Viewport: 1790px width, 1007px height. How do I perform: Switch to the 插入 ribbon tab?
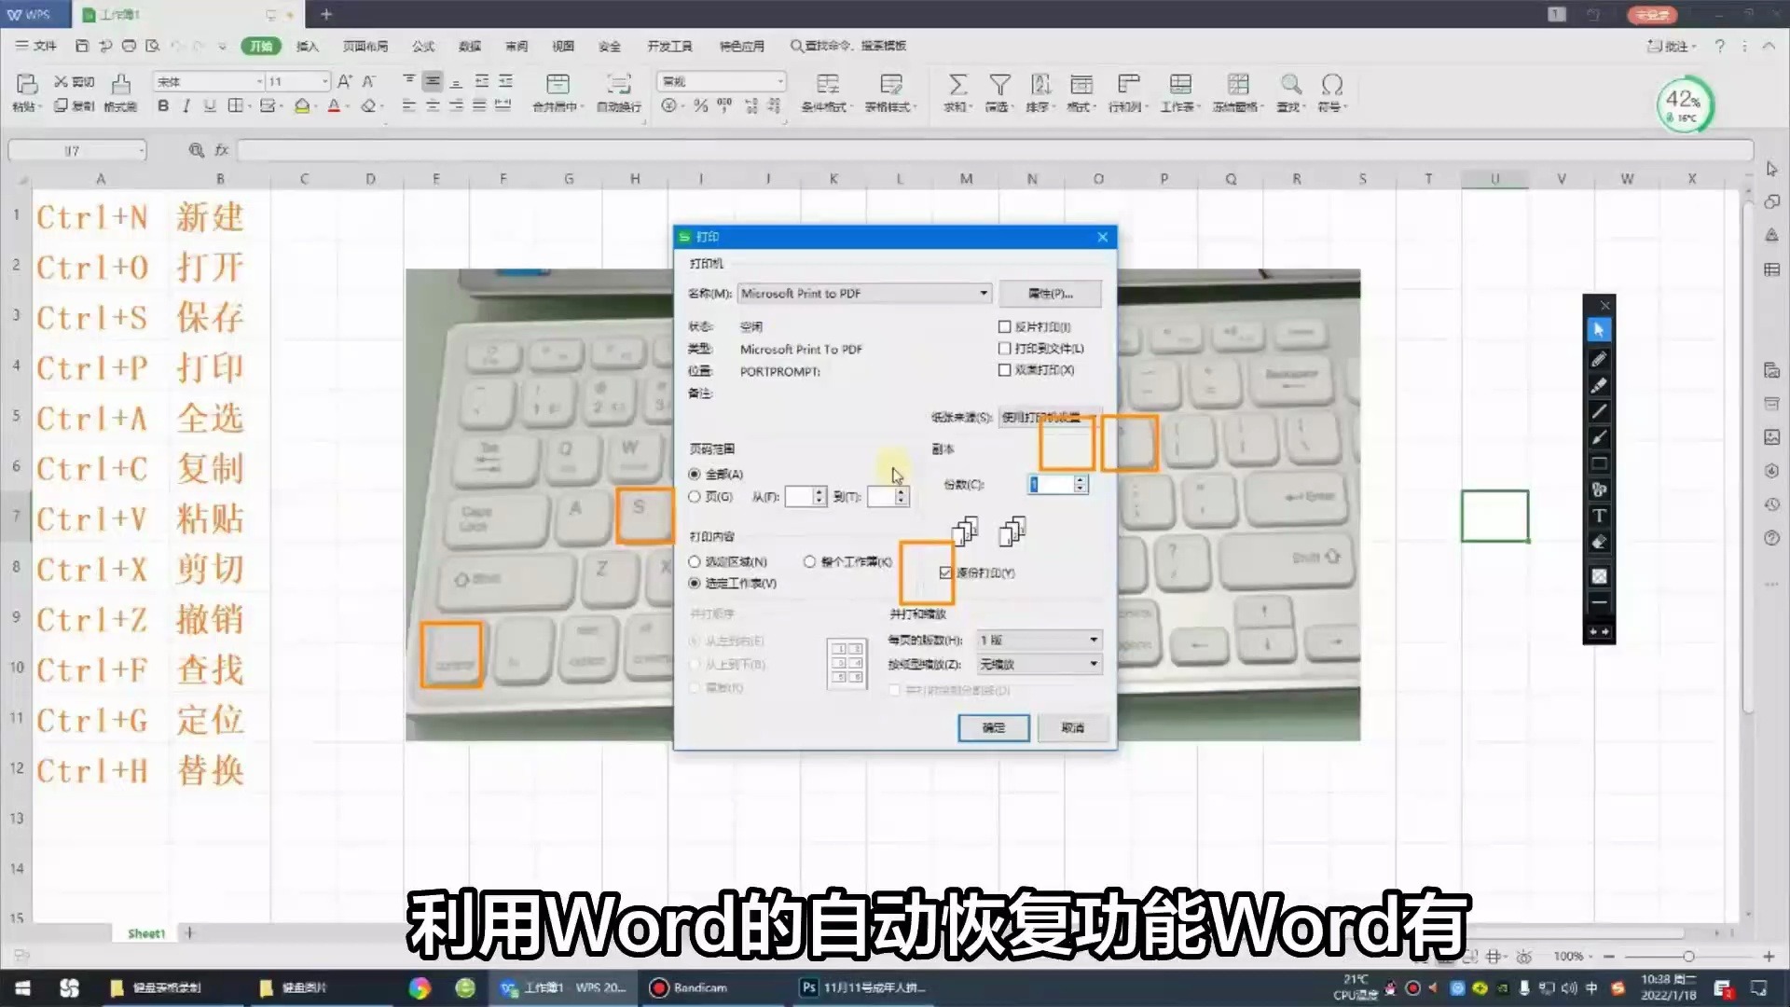coord(308,46)
